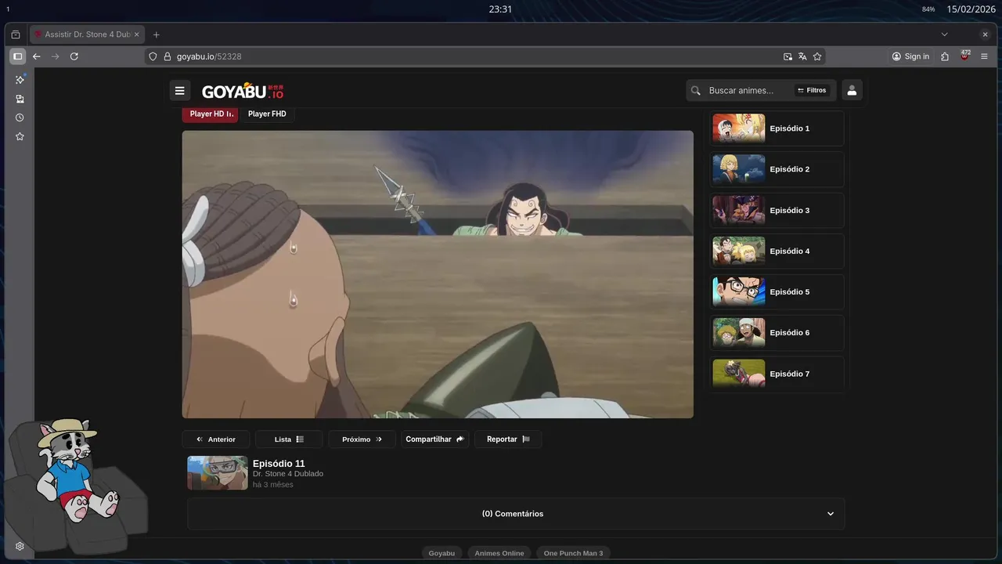This screenshot has width=1002, height=564.
Task: Switch to Player HD tab
Action: [210, 114]
